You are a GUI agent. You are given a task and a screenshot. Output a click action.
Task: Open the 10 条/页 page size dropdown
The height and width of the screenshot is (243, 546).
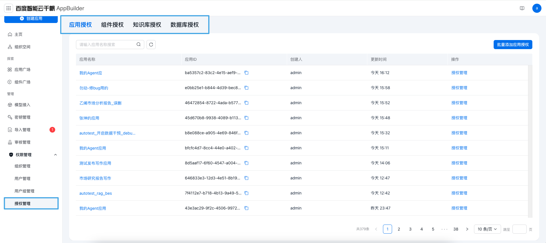coord(487,229)
